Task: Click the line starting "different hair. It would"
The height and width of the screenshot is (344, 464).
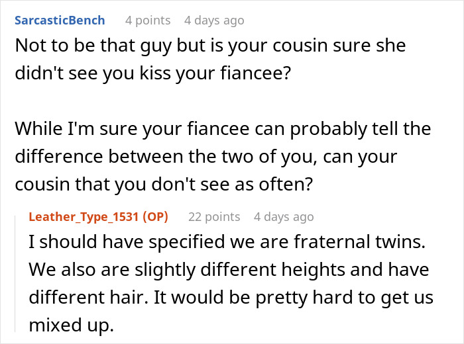Action: tap(231, 297)
